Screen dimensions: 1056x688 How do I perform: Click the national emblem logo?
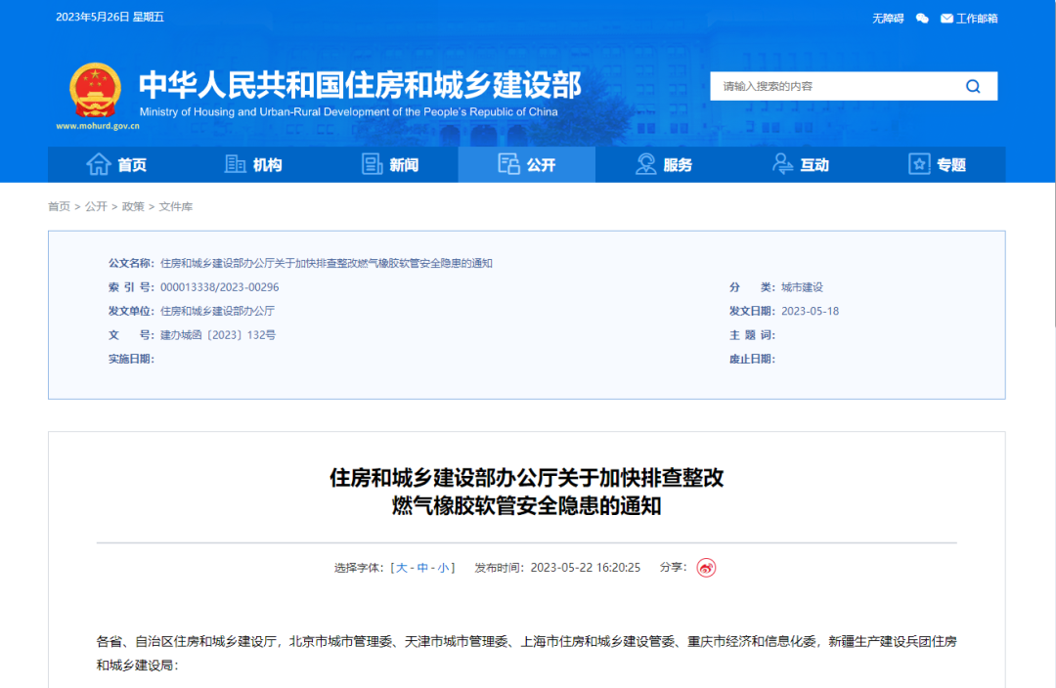(x=95, y=90)
